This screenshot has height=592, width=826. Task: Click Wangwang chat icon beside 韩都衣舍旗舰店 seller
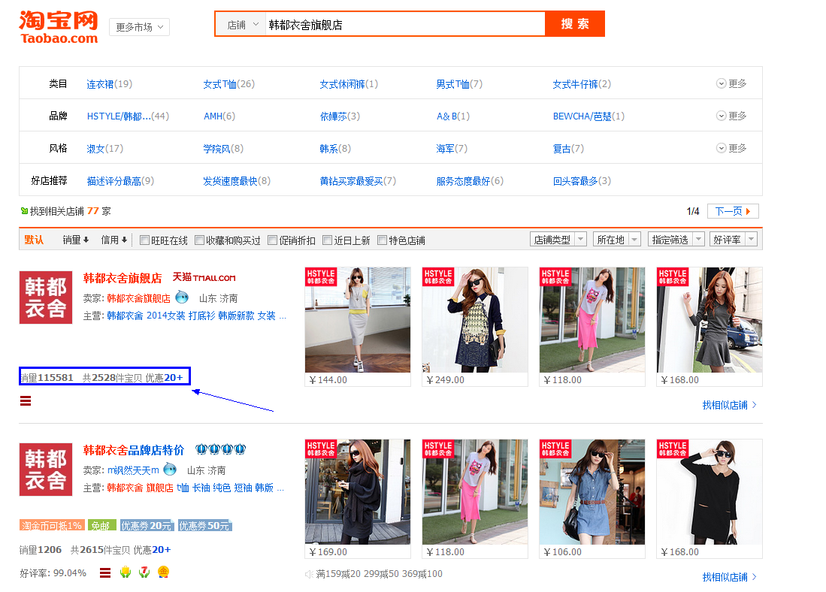(182, 297)
